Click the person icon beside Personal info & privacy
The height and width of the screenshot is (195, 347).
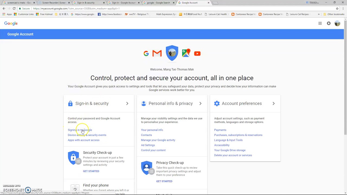point(144,103)
